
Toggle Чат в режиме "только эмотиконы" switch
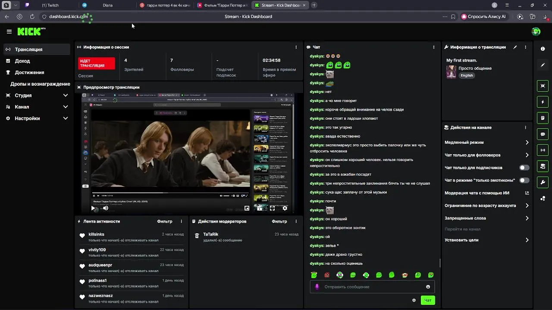click(524, 180)
